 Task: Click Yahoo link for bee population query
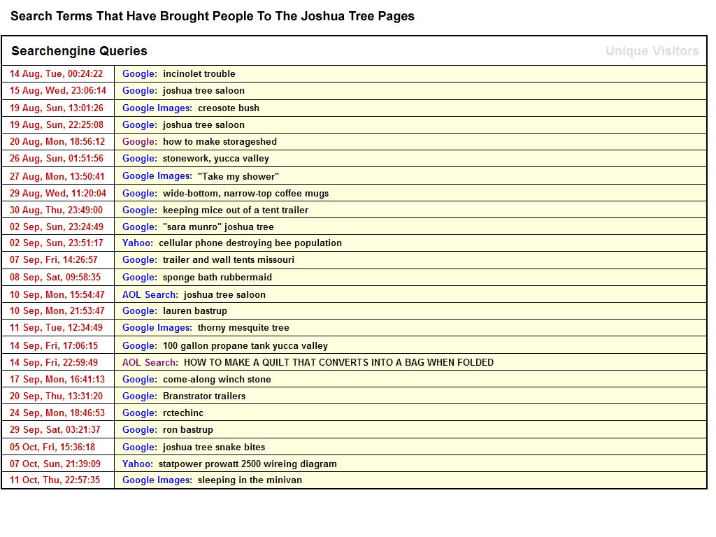[136, 243]
